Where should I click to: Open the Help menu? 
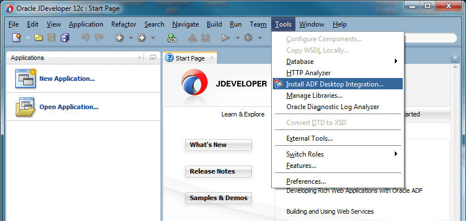(x=339, y=24)
